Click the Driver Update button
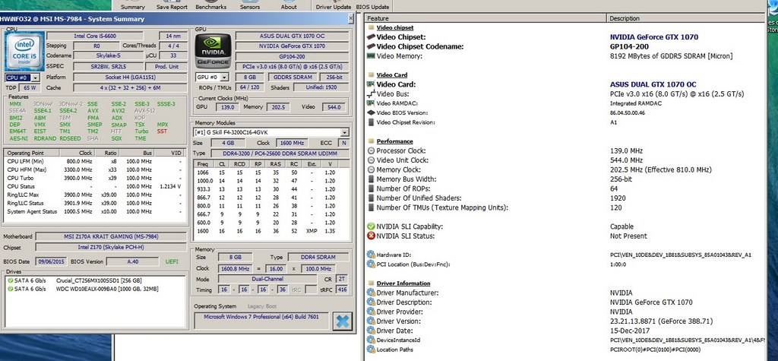The height and width of the screenshot is (361, 778). 333,6
